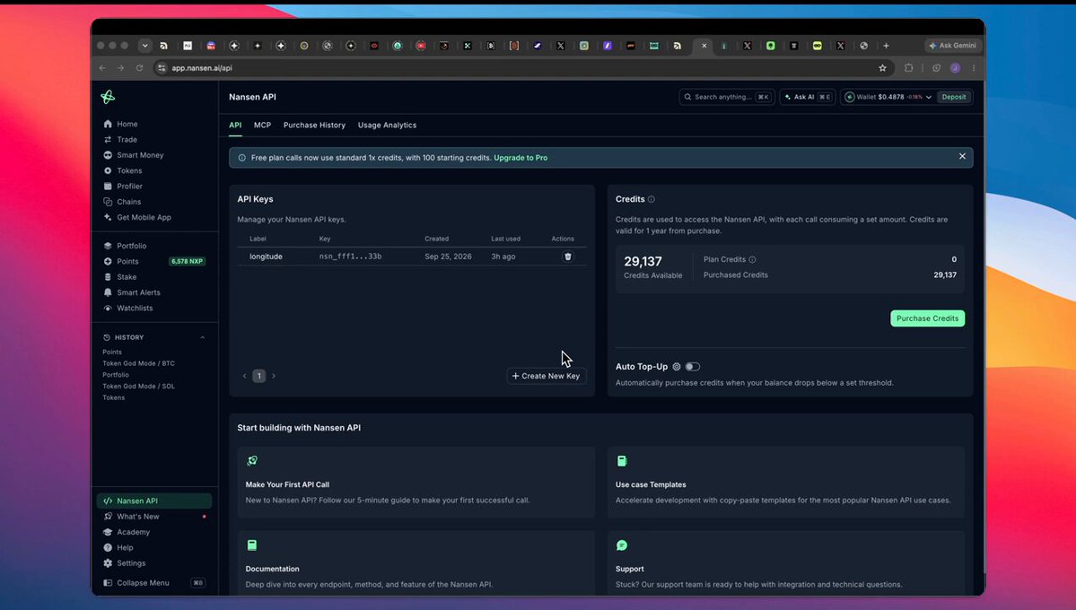The image size is (1076, 610).
Task: Delete the longitude API key
Action: click(567, 257)
